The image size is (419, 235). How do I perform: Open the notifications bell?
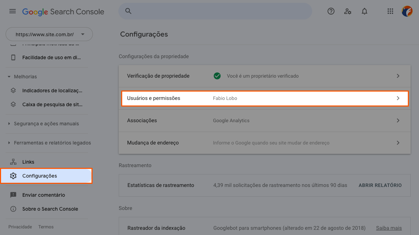[365, 11]
